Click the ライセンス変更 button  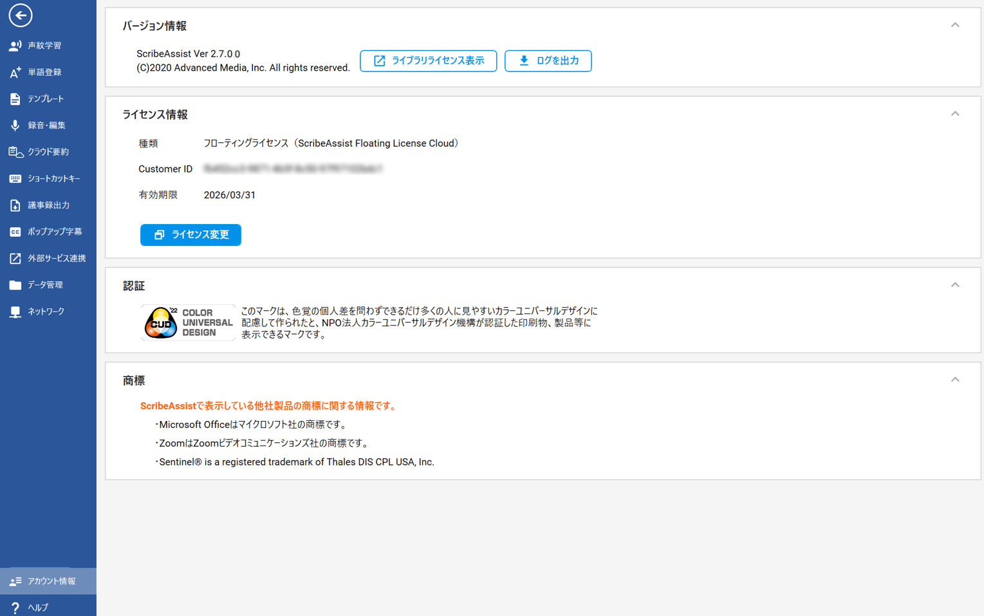tap(190, 235)
